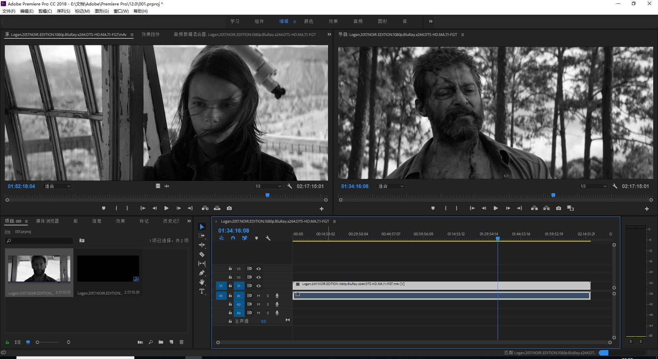Show hidden Project panel group tabs
Viewport: 658px width, 359px height.
[189, 221]
